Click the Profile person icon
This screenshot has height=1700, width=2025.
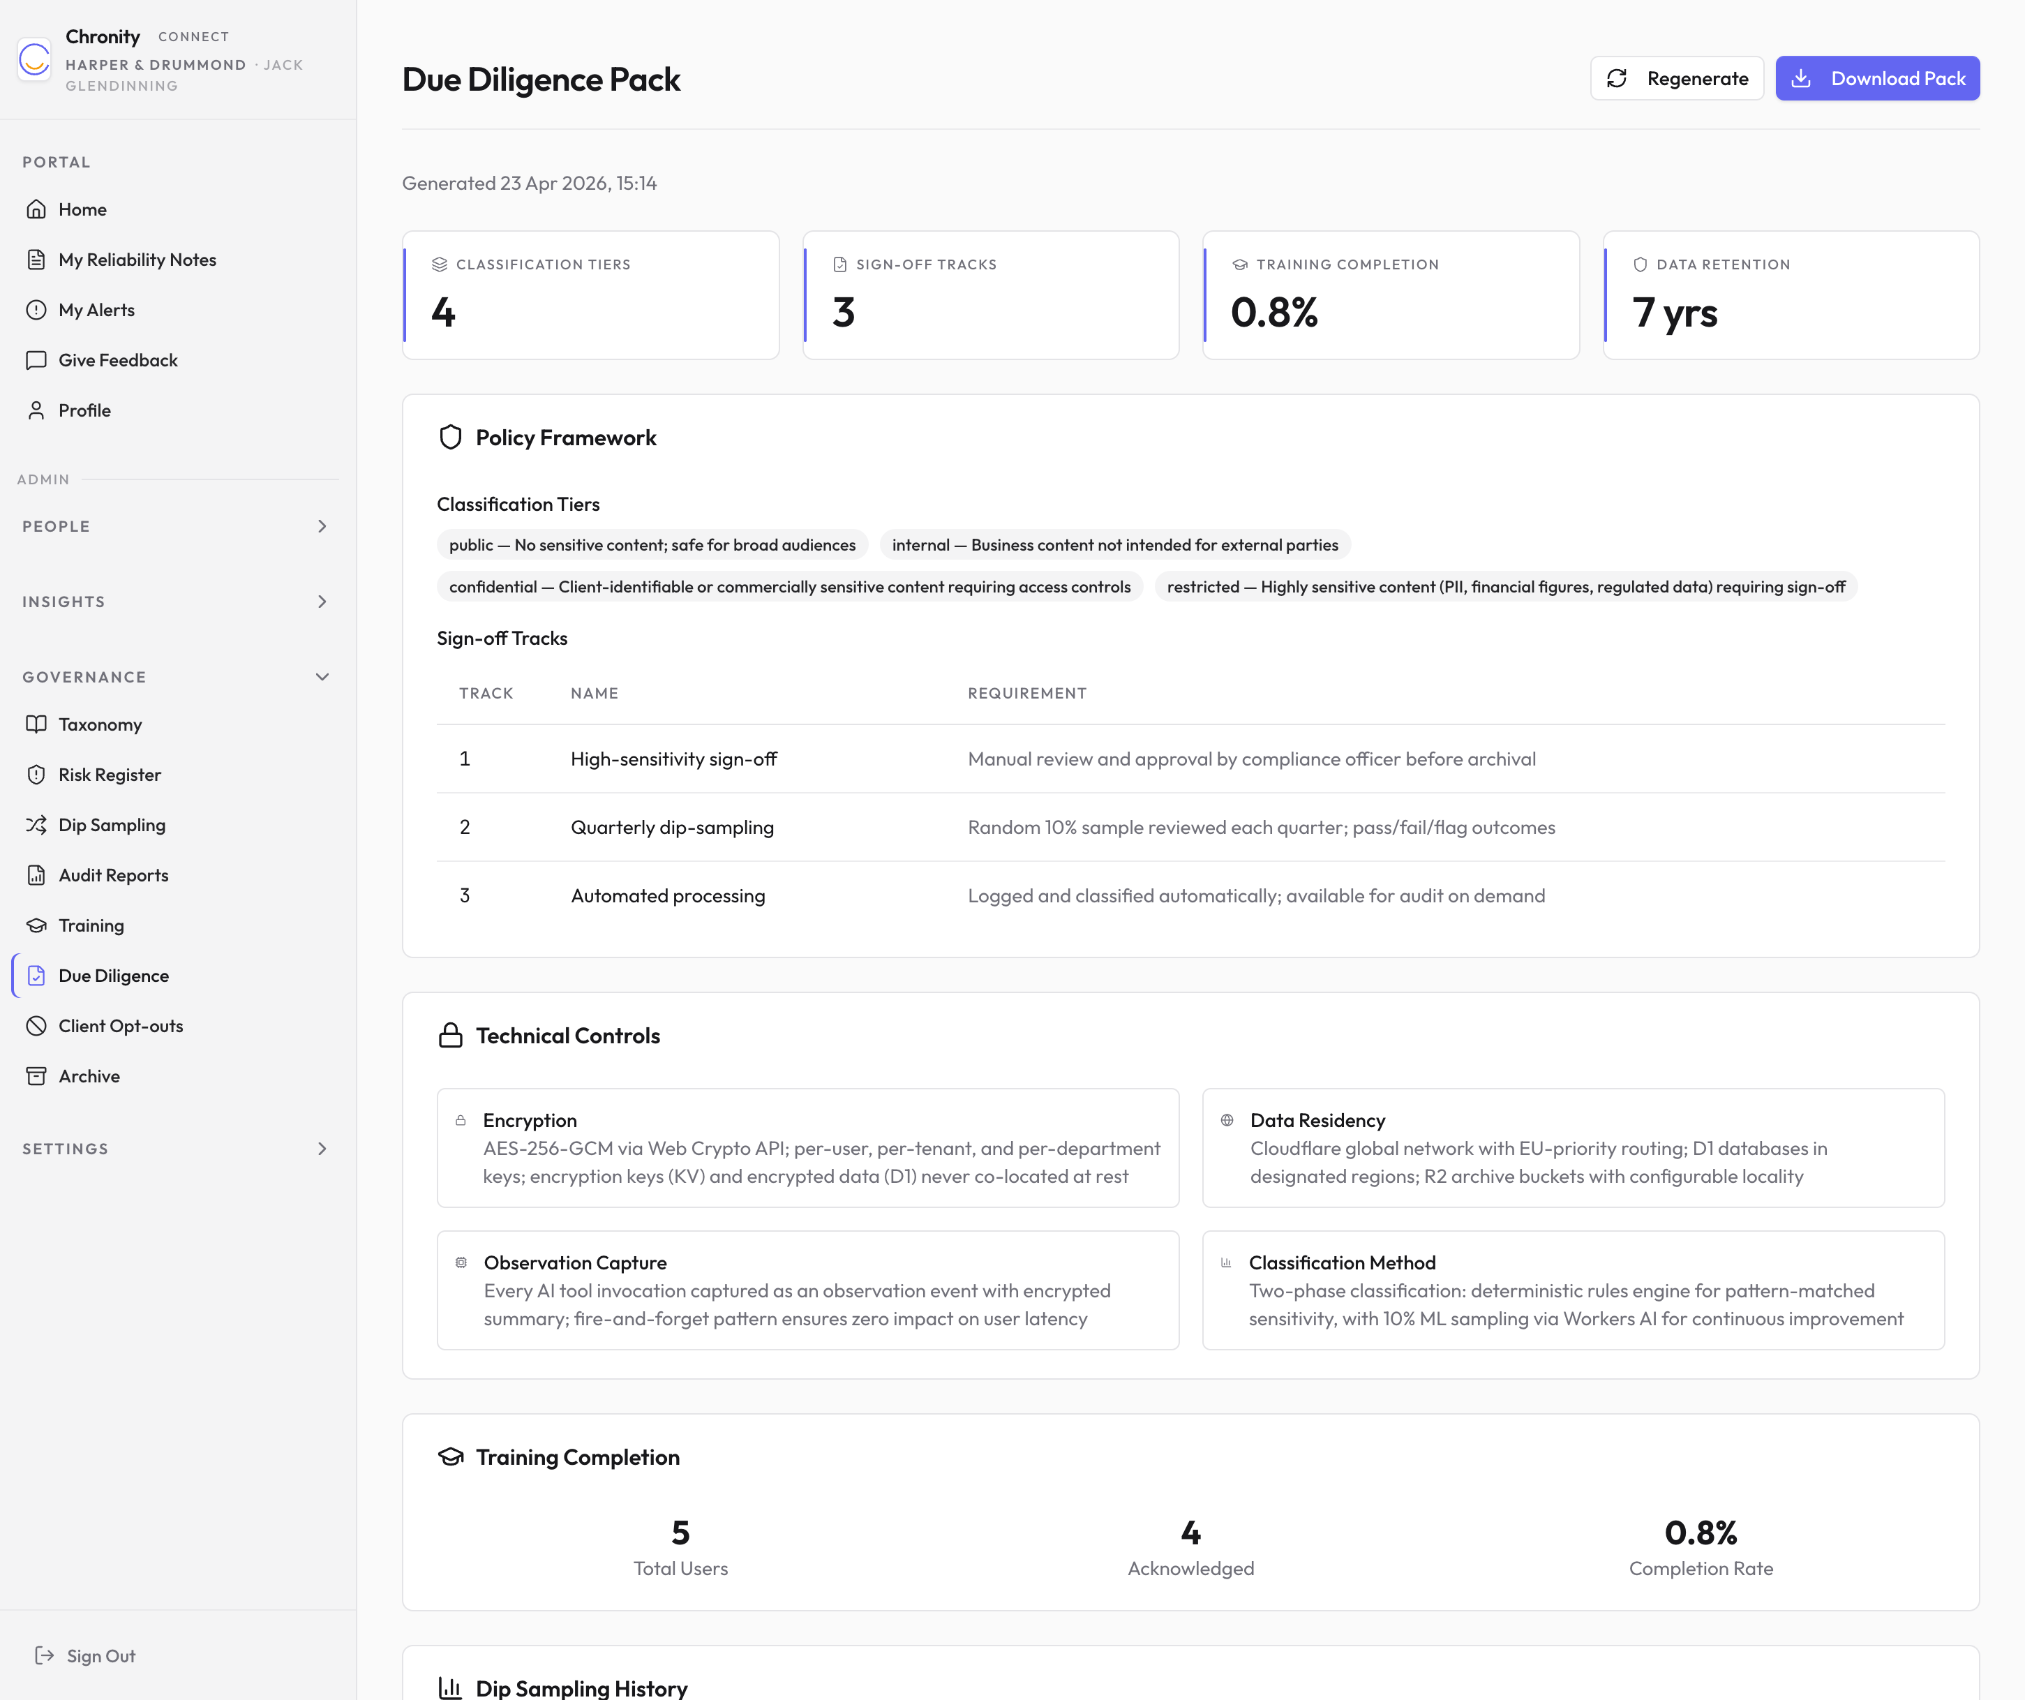pyautogui.click(x=37, y=410)
